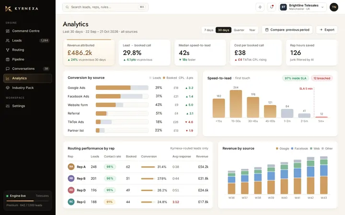Click Rep C's 1:12 avg response value
The height and width of the screenshot is (215, 345).
(x=175, y=202)
